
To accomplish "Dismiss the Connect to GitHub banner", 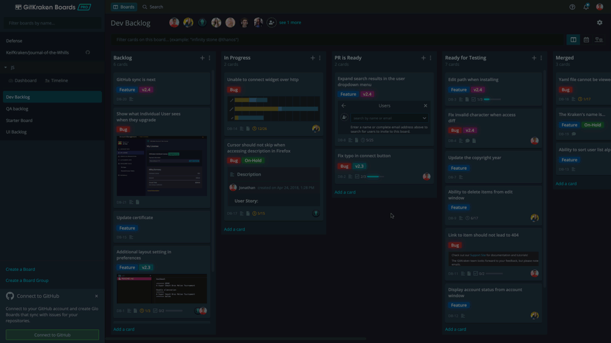I will (97, 296).
